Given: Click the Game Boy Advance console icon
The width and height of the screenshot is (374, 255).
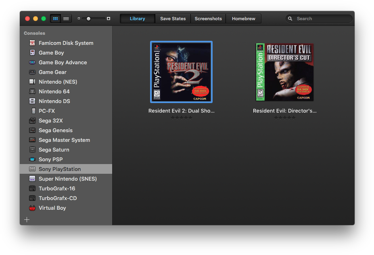Looking at the screenshot, I should click(32, 62).
